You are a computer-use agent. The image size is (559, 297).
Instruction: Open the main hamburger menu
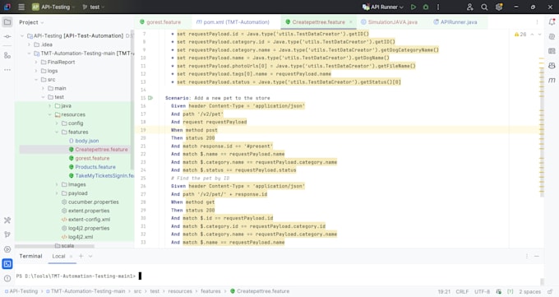tap(21, 7)
